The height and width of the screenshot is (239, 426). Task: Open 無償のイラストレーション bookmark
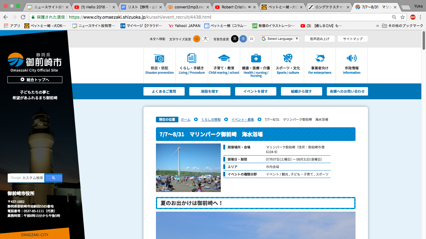point(274,26)
